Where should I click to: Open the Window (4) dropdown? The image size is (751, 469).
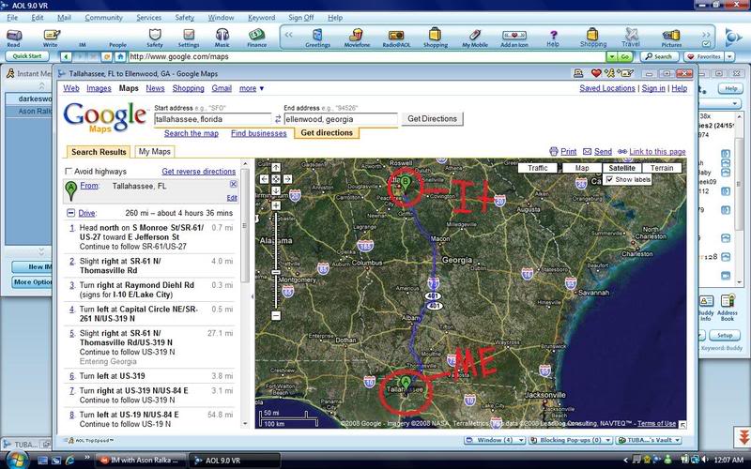tap(495, 440)
